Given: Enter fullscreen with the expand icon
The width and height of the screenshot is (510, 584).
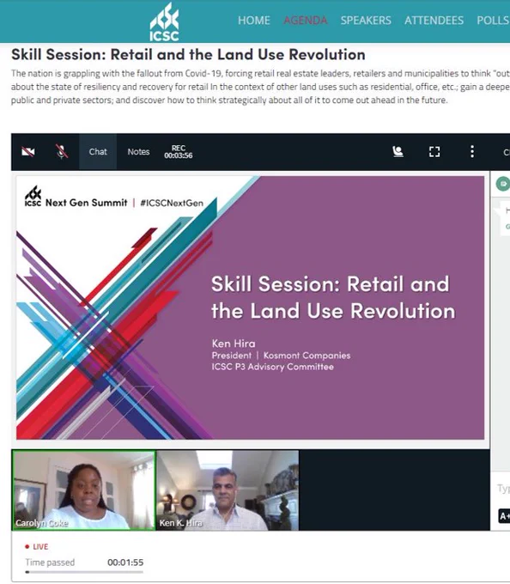Looking at the screenshot, I should pyautogui.click(x=434, y=152).
